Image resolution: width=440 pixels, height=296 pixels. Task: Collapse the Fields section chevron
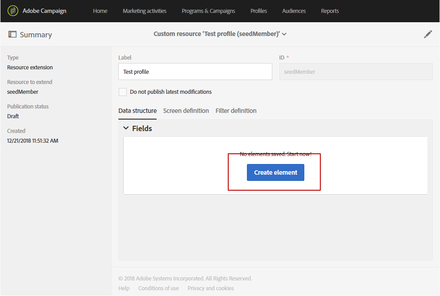pyautogui.click(x=126, y=128)
